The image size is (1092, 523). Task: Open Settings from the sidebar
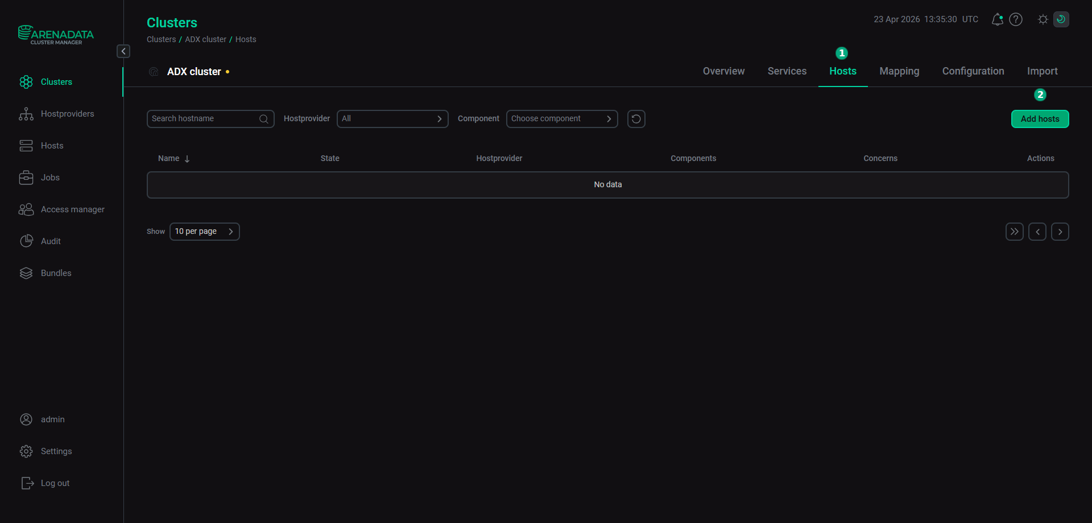coord(56,451)
